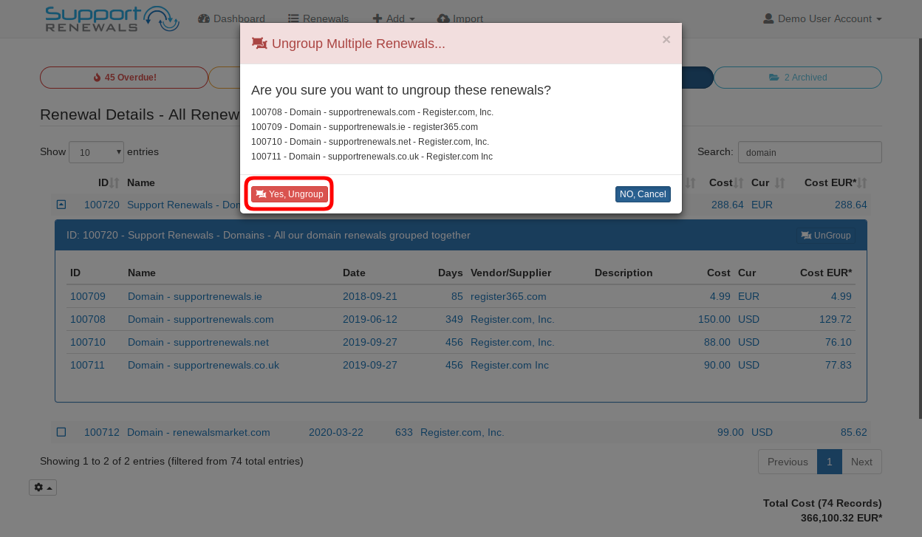Sort the main table by ID
This screenshot has width=922, height=537.
[109, 182]
